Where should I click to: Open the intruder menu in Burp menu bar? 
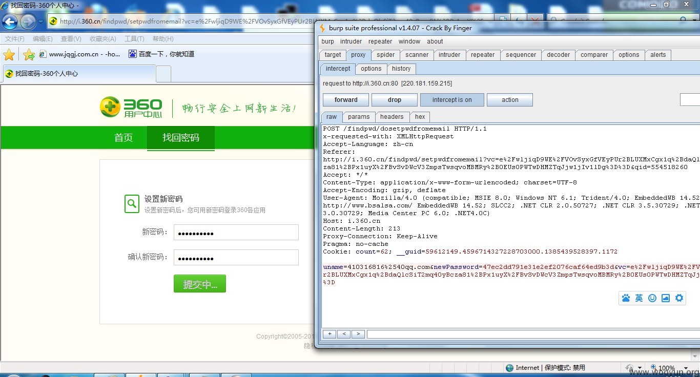[x=351, y=41]
